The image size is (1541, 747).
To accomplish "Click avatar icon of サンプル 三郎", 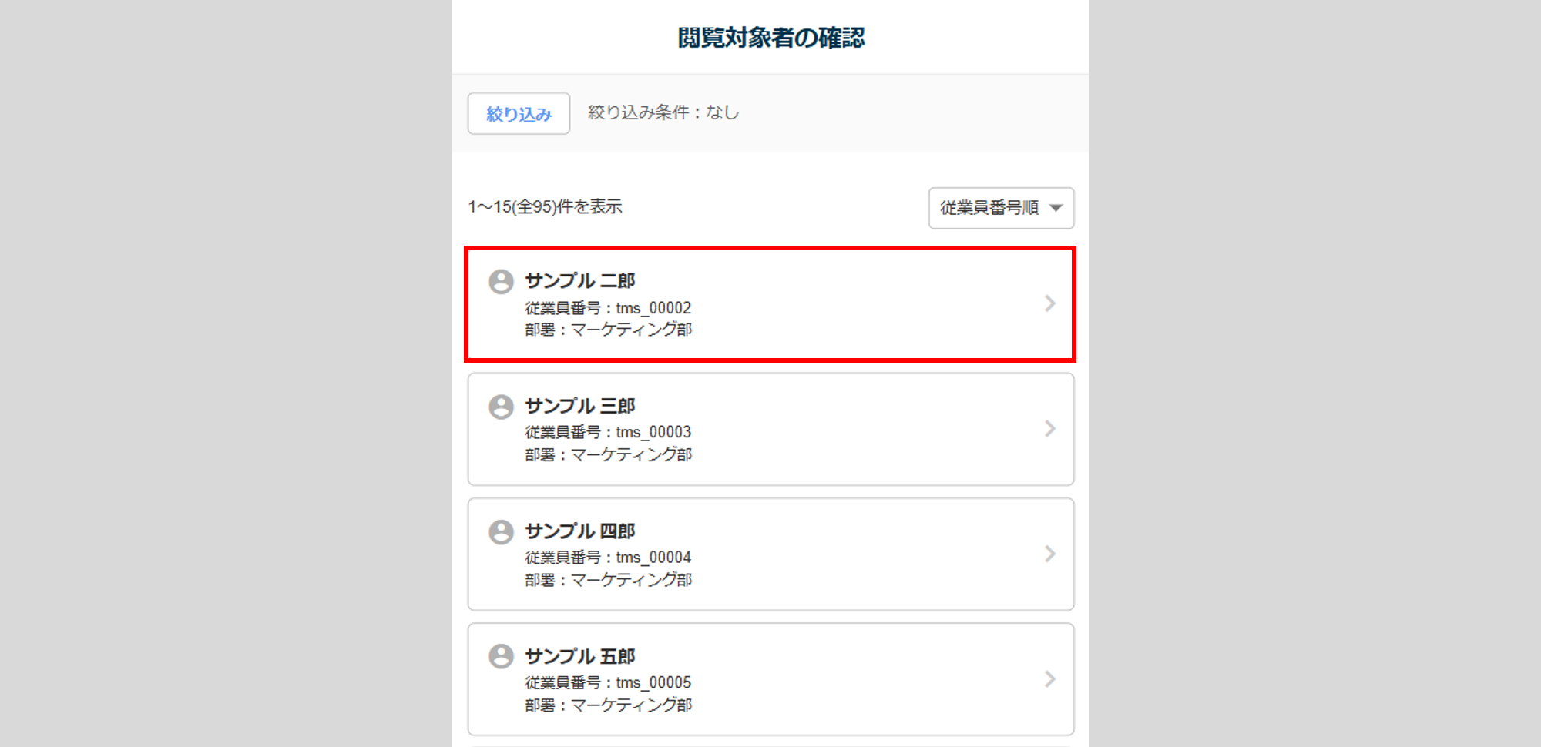I will coord(501,407).
